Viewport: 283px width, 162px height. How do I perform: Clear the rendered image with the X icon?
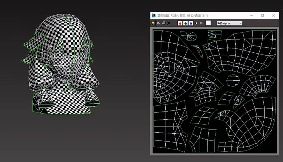(x=169, y=23)
